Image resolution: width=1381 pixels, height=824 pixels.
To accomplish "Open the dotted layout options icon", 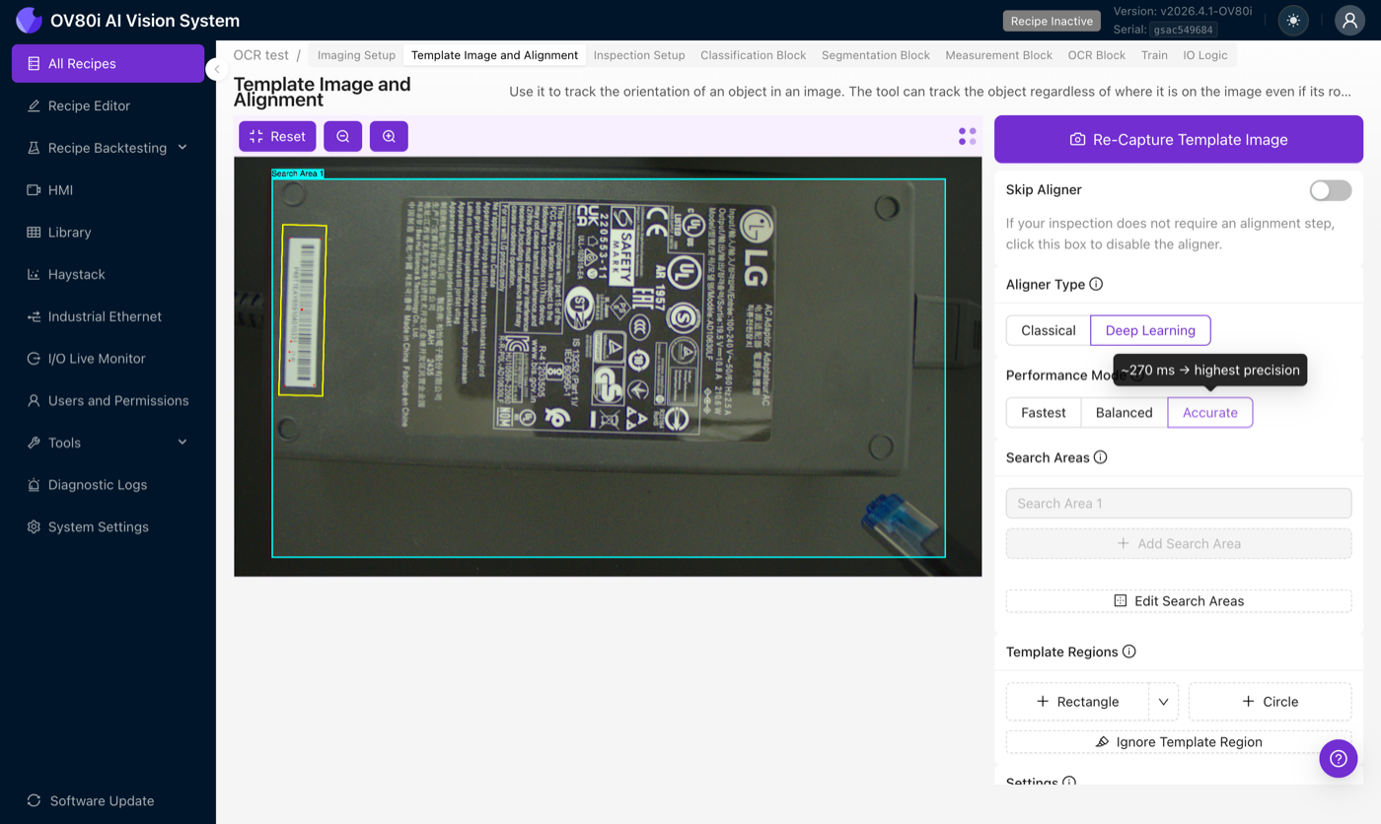I will point(967,136).
